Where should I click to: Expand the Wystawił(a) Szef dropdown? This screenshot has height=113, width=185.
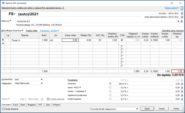(42, 79)
